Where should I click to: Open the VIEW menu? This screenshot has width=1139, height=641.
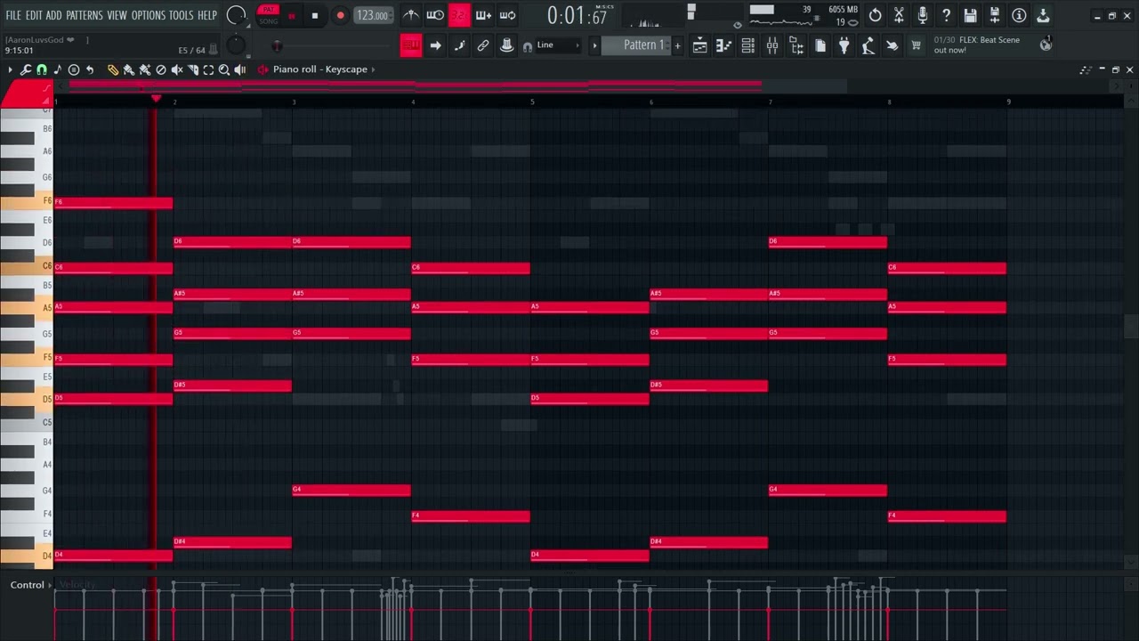(117, 15)
